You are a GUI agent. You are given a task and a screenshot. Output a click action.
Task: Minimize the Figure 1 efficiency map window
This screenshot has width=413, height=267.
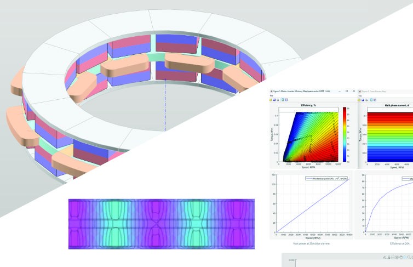340,91
